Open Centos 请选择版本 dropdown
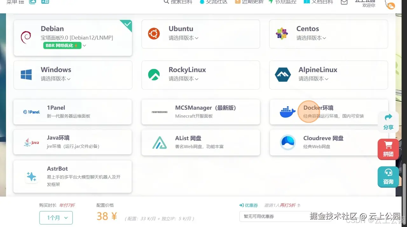Screen dimensions: 407x227 pyautogui.click(x=311, y=38)
